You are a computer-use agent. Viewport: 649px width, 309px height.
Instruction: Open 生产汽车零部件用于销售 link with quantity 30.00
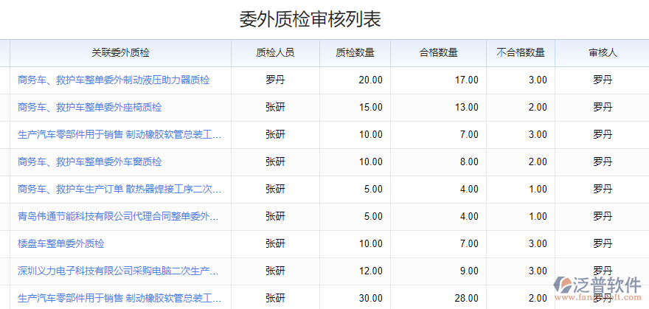tap(119, 298)
